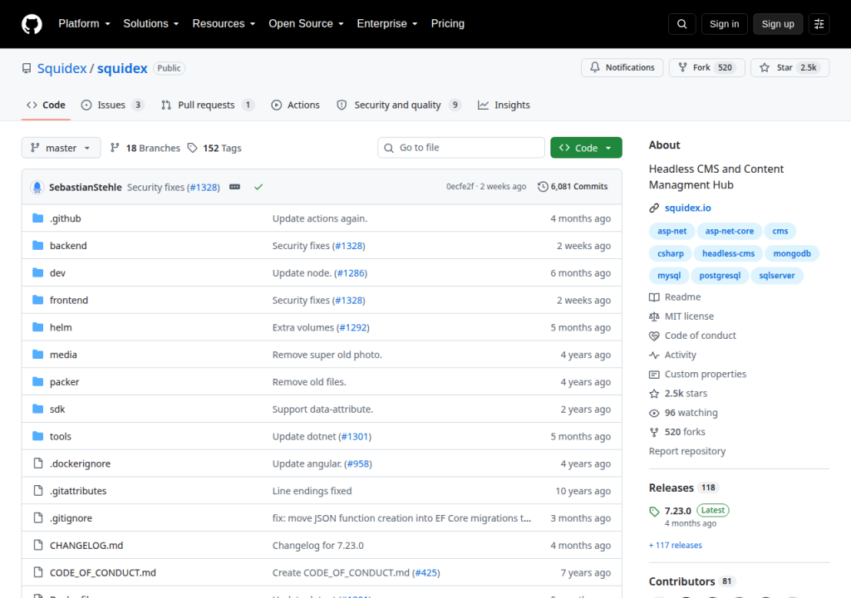Open the 6,081 Commits history
Screen dimensions: 851x598
573,186
